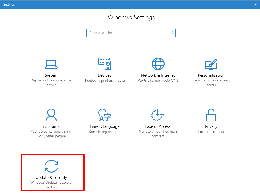Image resolution: width=260 pixels, height=193 pixels.
Task: Open the Ease of Access icon
Action: click(x=158, y=115)
